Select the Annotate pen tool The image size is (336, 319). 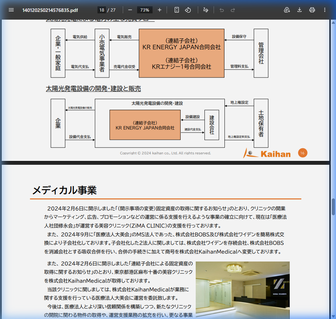206,10
